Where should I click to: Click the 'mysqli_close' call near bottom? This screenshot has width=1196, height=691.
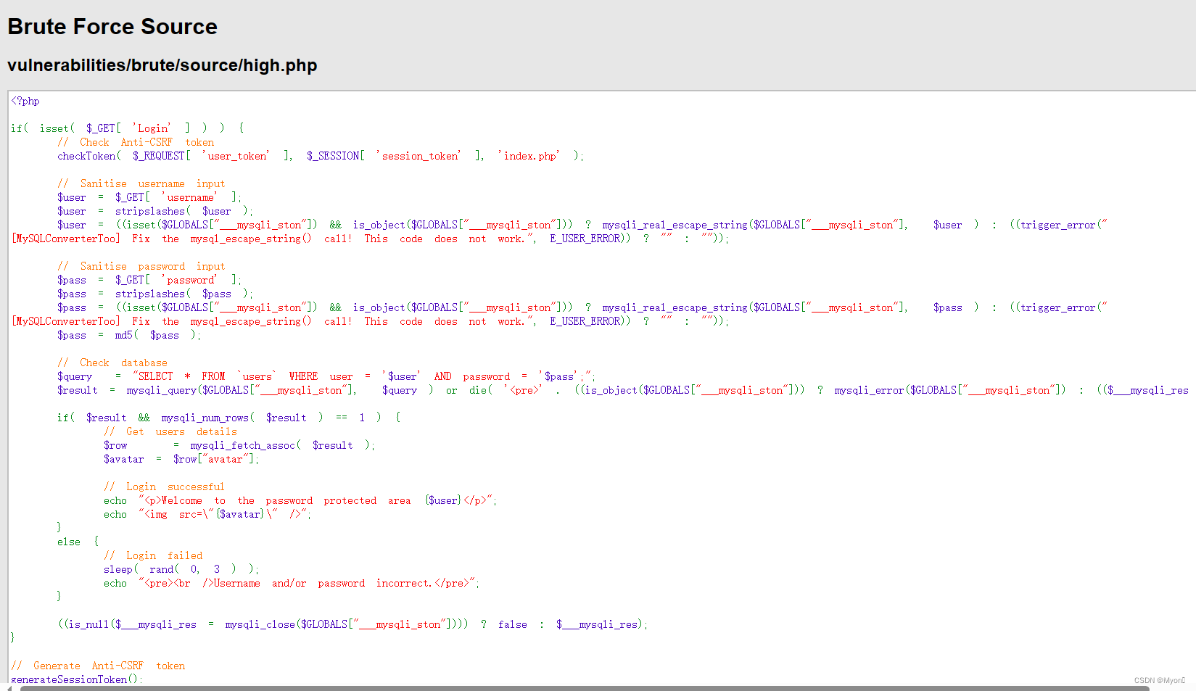(260, 624)
